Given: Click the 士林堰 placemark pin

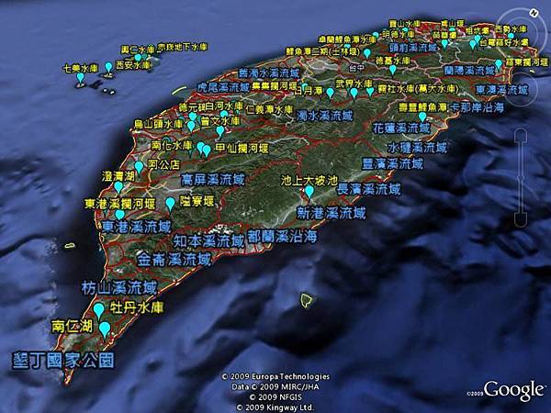Looking at the screenshot, I should coord(367,53).
